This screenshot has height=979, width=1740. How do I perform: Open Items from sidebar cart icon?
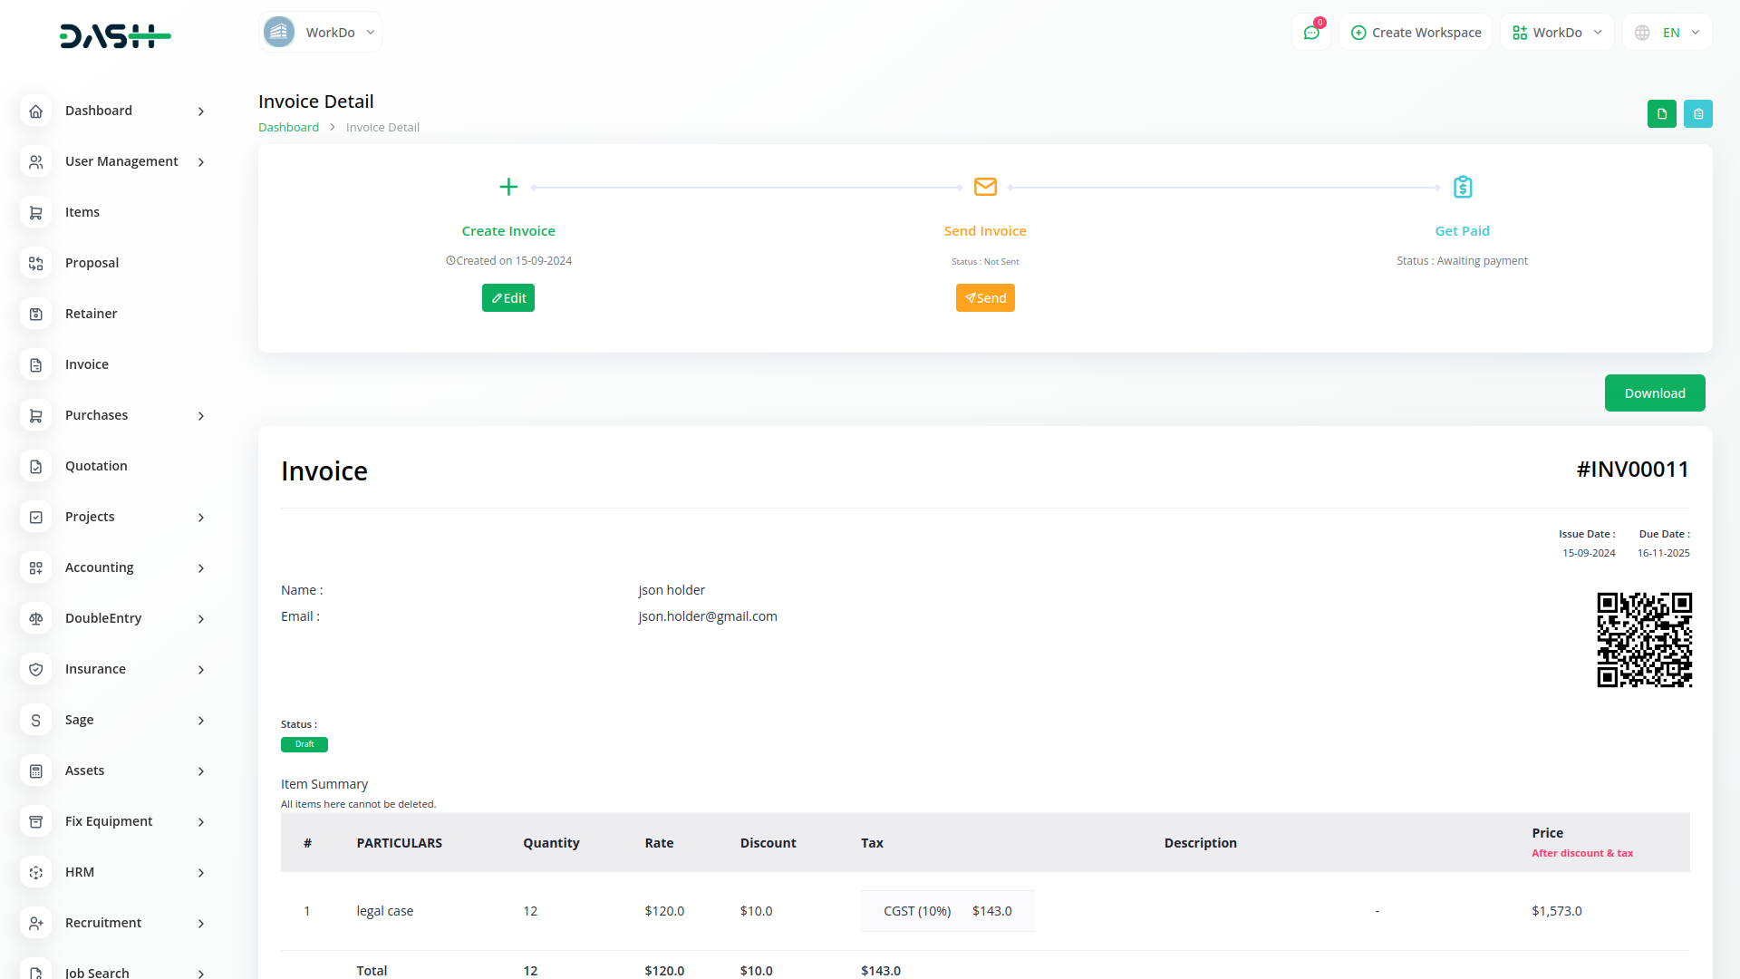(36, 212)
